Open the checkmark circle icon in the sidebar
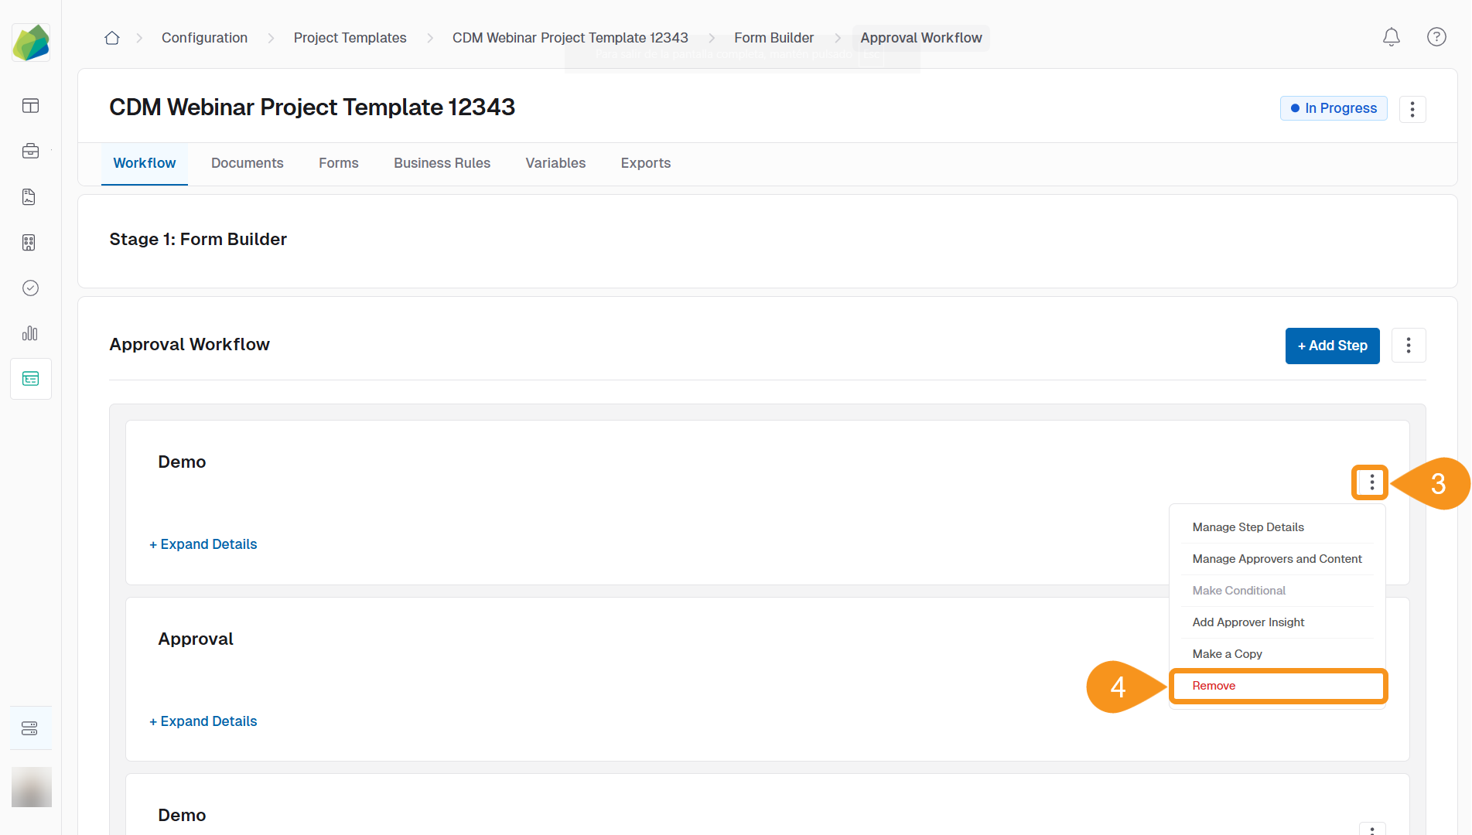Image resolution: width=1472 pixels, height=835 pixels. [30, 288]
